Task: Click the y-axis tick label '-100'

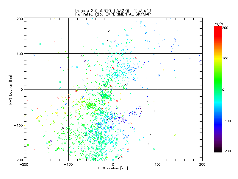Action: click(18, 125)
